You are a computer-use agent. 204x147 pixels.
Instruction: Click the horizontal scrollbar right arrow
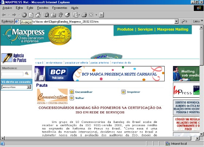[197, 138]
